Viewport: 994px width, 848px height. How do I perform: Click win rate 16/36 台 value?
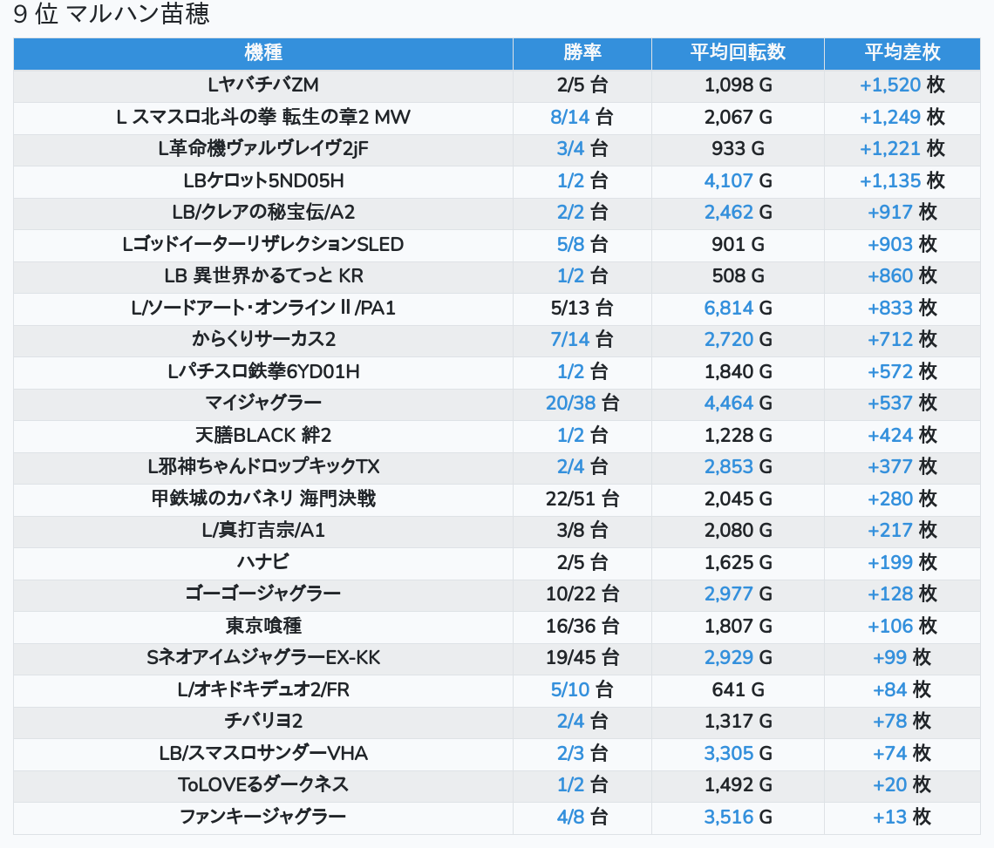point(582,626)
